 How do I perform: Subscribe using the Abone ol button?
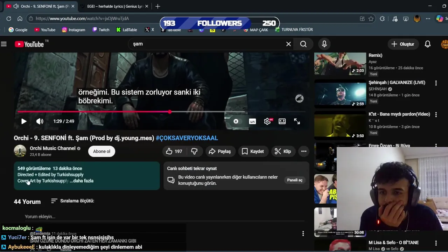[x=101, y=151]
